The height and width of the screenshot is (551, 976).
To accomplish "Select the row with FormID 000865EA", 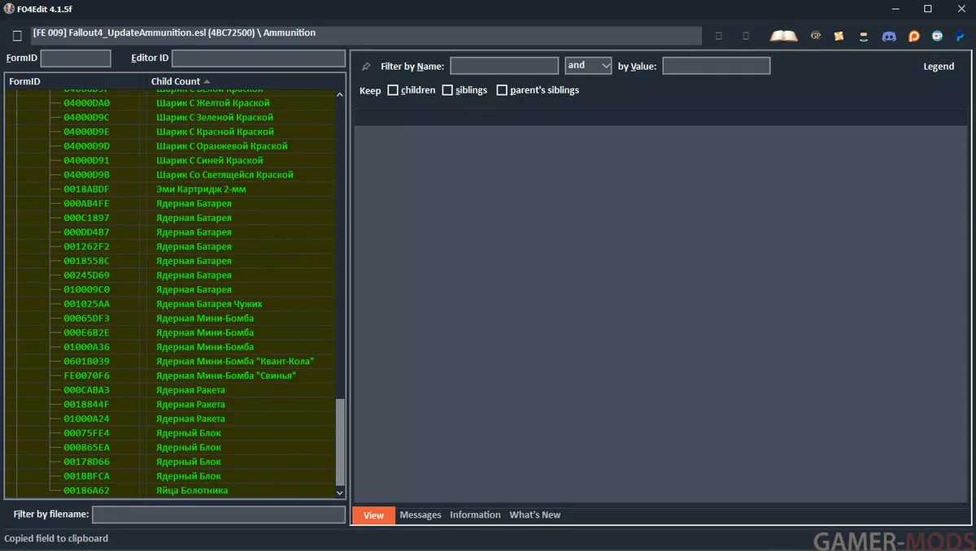I will point(169,448).
